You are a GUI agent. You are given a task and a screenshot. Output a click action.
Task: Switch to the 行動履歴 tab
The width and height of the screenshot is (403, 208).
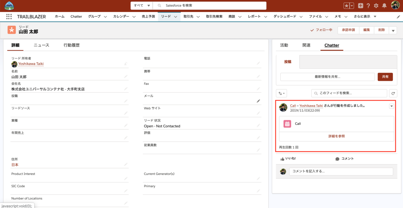click(72, 45)
